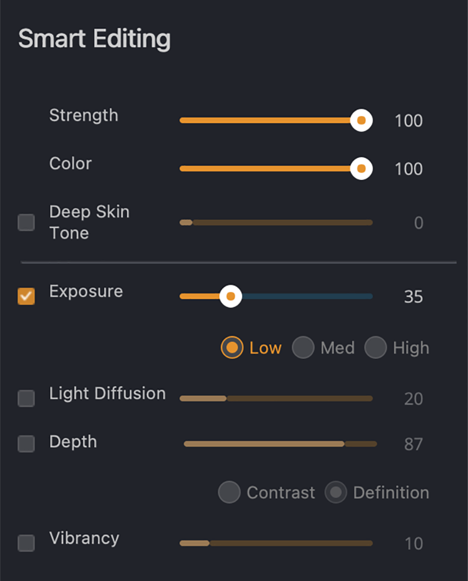Enable the Vibrancy checkbox

(26, 543)
